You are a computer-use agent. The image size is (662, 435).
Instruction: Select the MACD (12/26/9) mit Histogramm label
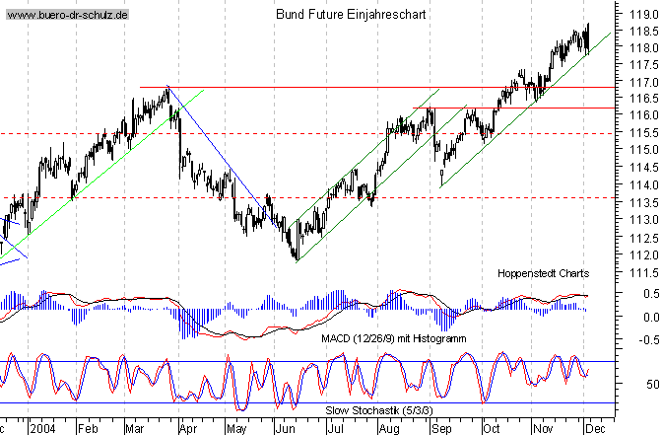(394, 338)
